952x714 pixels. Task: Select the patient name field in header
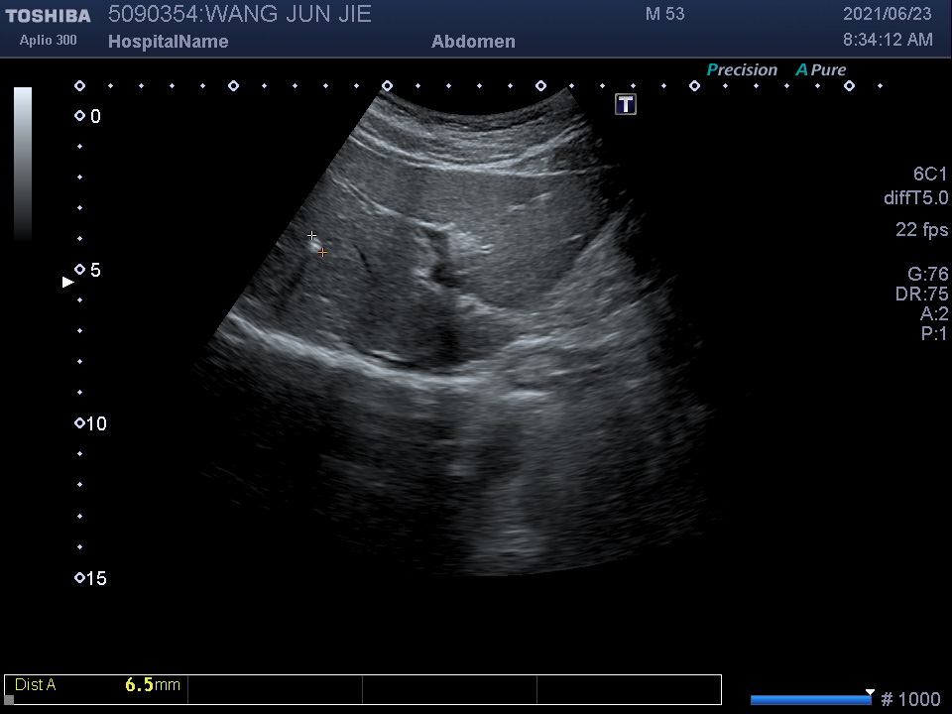[x=239, y=14]
